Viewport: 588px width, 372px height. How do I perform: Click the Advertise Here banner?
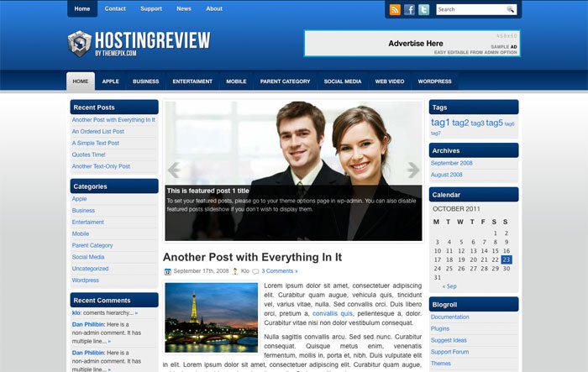tap(412, 44)
